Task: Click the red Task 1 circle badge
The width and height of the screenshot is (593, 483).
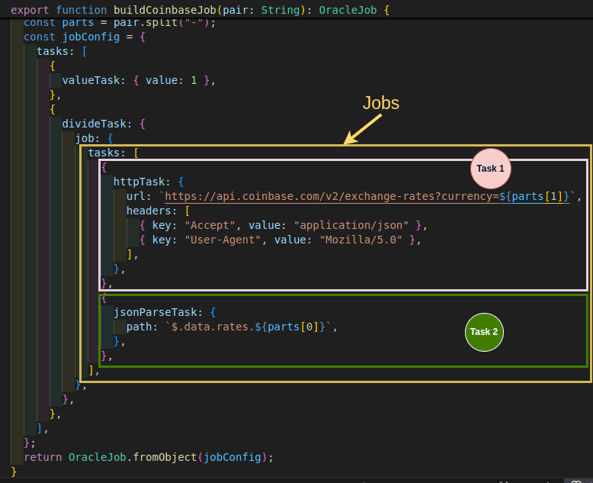Action: click(490, 169)
